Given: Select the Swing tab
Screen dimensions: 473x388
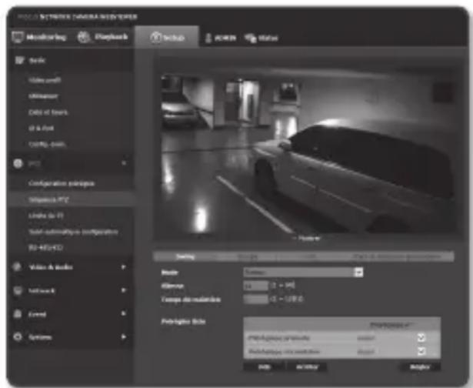Looking at the screenshot, I should click(x=183, y=256).
